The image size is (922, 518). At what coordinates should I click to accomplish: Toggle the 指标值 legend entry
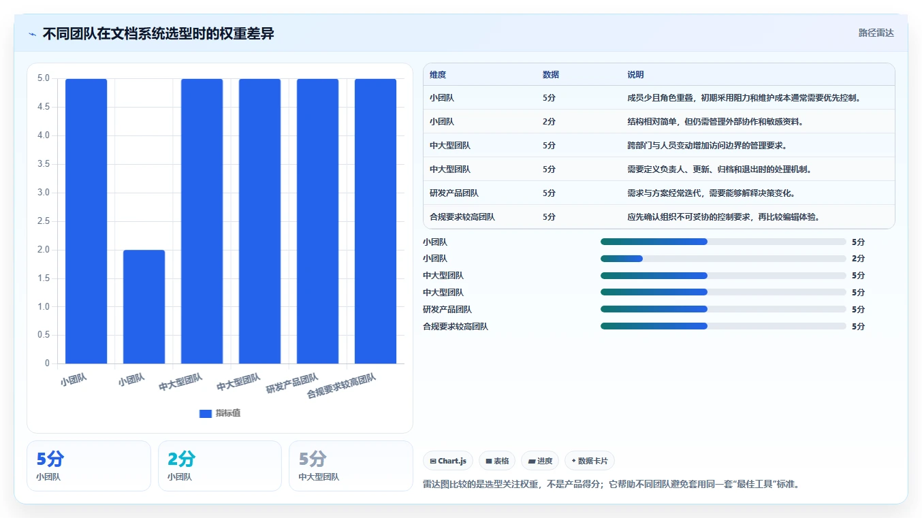220,413
